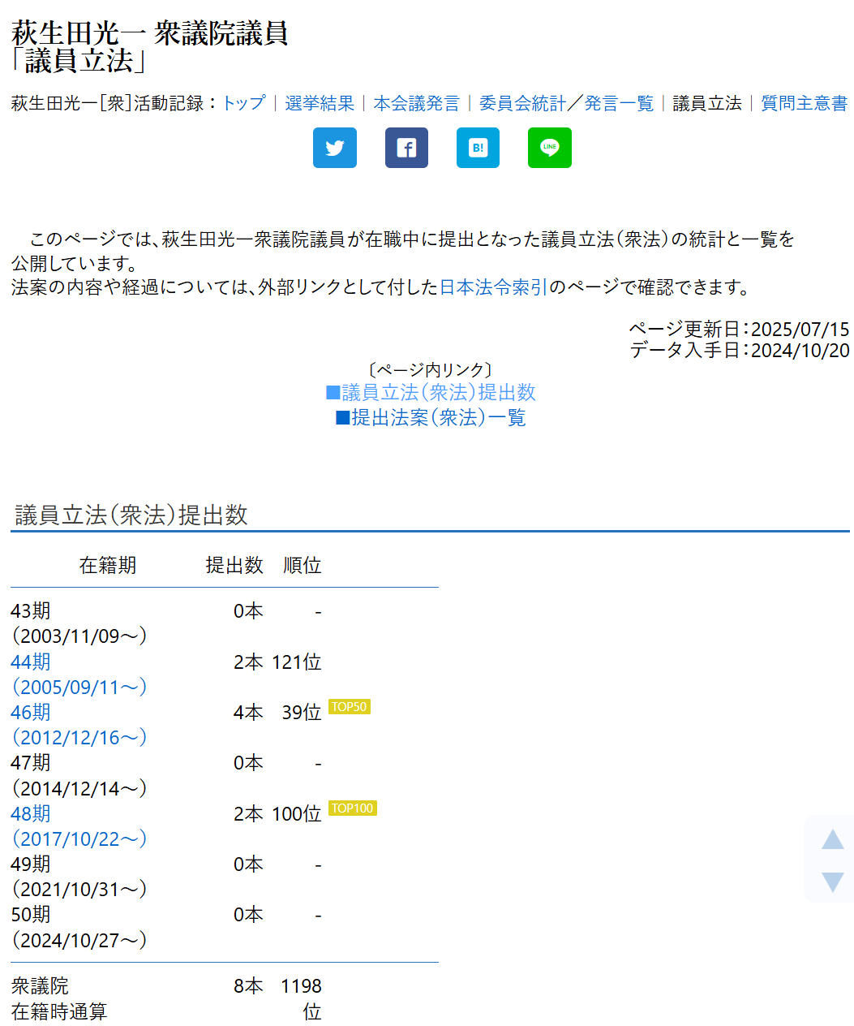Click the Hatena Bookmark share icon

point(478,148)
